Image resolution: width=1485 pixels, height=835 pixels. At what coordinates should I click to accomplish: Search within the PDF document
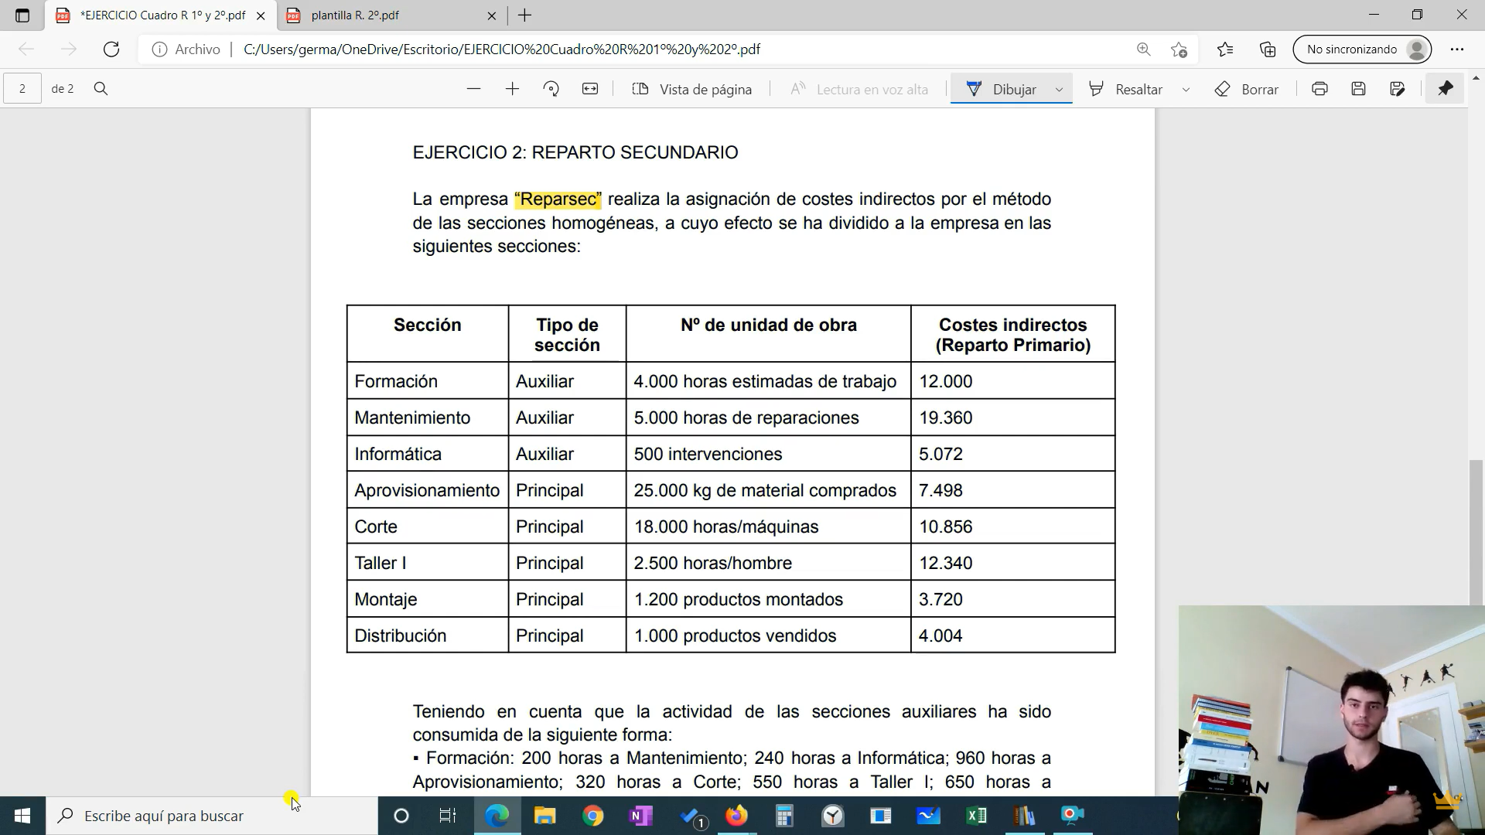click(101, 89)
